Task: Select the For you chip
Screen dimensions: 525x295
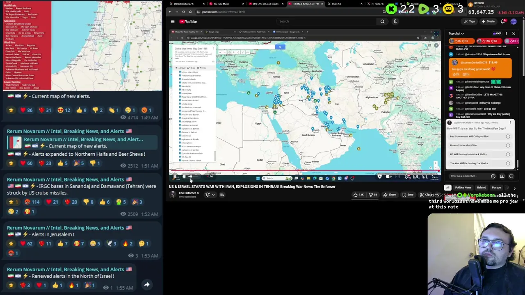Action: [496, 188]
